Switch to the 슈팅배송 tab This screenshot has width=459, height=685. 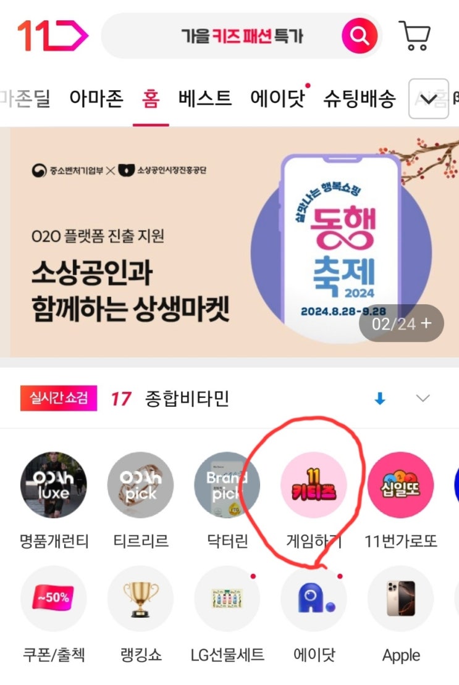(x=360, y=98)
